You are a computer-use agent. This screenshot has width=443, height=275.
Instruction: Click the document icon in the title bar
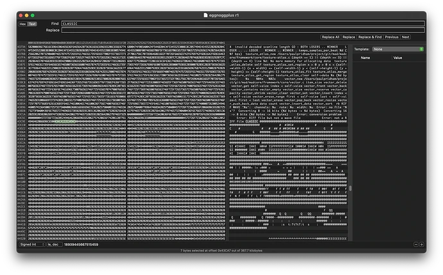(x=205, y=15)
